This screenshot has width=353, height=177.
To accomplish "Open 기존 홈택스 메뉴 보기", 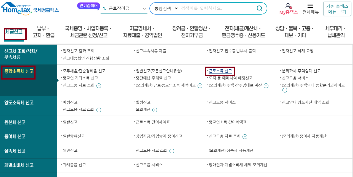I will [337, 9].
